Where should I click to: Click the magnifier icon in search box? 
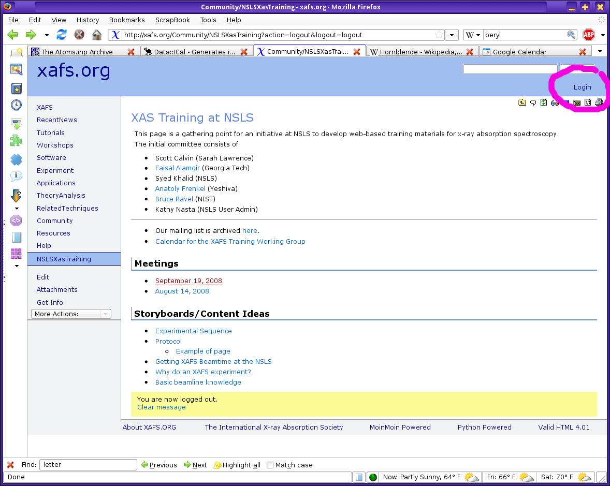571,35
